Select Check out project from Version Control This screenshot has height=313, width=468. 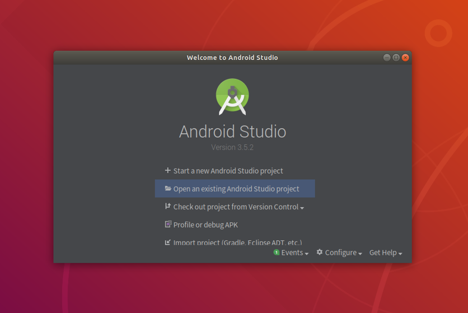coord(235,207)
